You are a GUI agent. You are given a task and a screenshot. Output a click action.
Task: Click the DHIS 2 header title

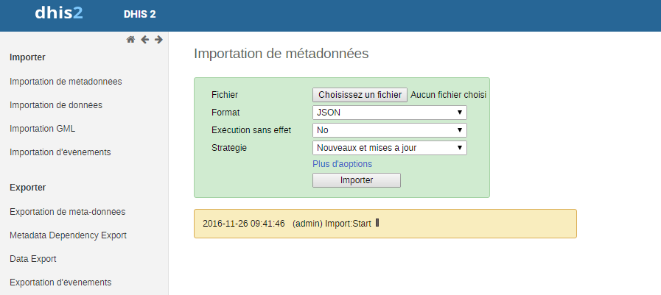(x=140, y=14)
